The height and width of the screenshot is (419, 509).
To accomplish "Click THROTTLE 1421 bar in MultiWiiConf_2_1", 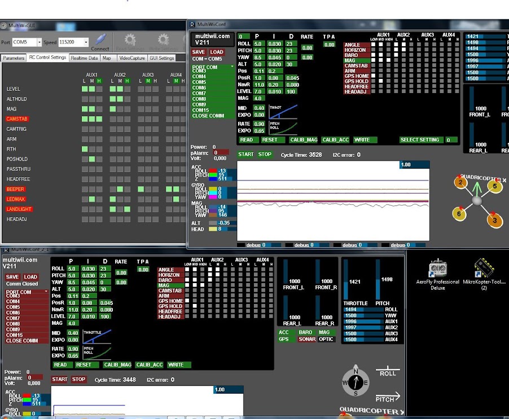I will [x=346, y=280].
